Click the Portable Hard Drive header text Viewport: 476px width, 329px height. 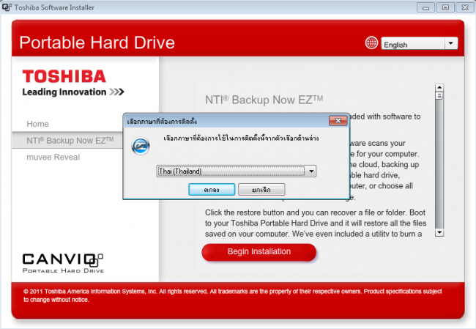pyautogui.click(x=97, y=42)
